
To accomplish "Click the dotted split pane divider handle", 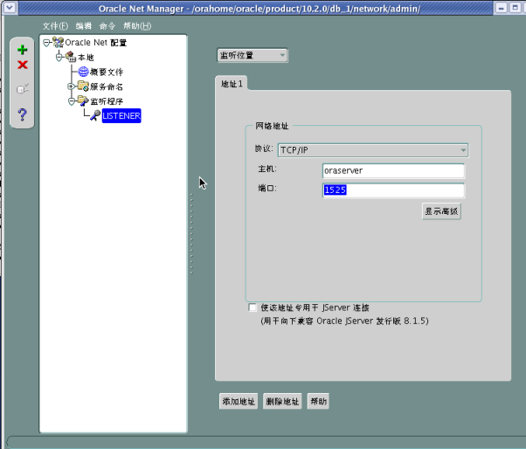I will click(x=191, y=234).
